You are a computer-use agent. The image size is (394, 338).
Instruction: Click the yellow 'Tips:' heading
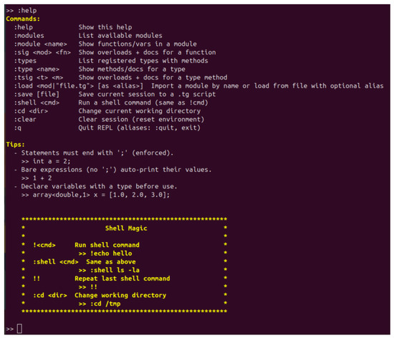pyautogui.click(x=15, y=145)
